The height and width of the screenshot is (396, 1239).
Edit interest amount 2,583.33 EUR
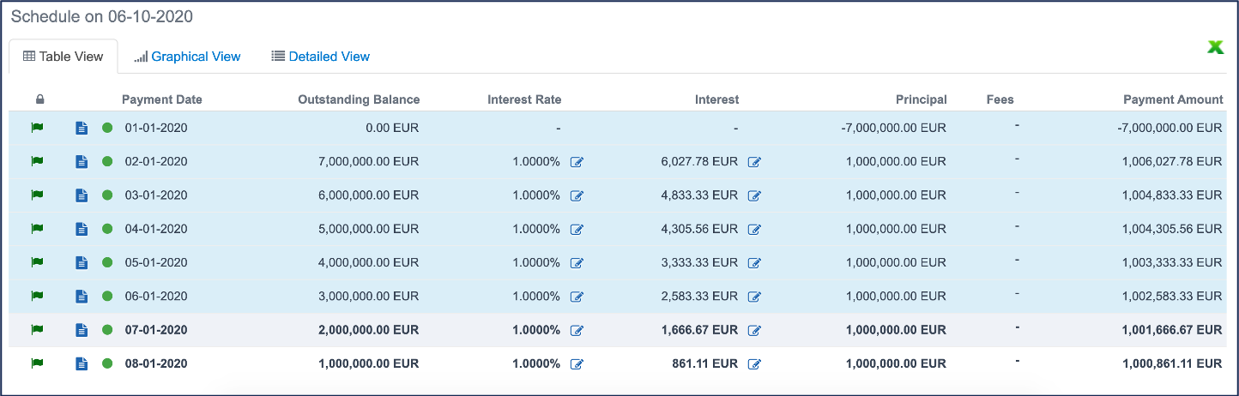tap(754, 297)
